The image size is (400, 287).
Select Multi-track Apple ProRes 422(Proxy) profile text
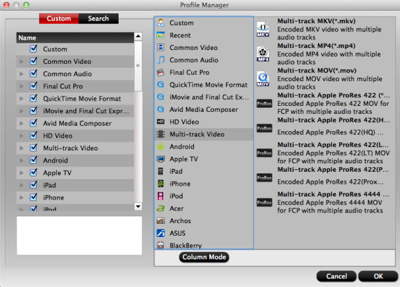[x=333, y=170]
